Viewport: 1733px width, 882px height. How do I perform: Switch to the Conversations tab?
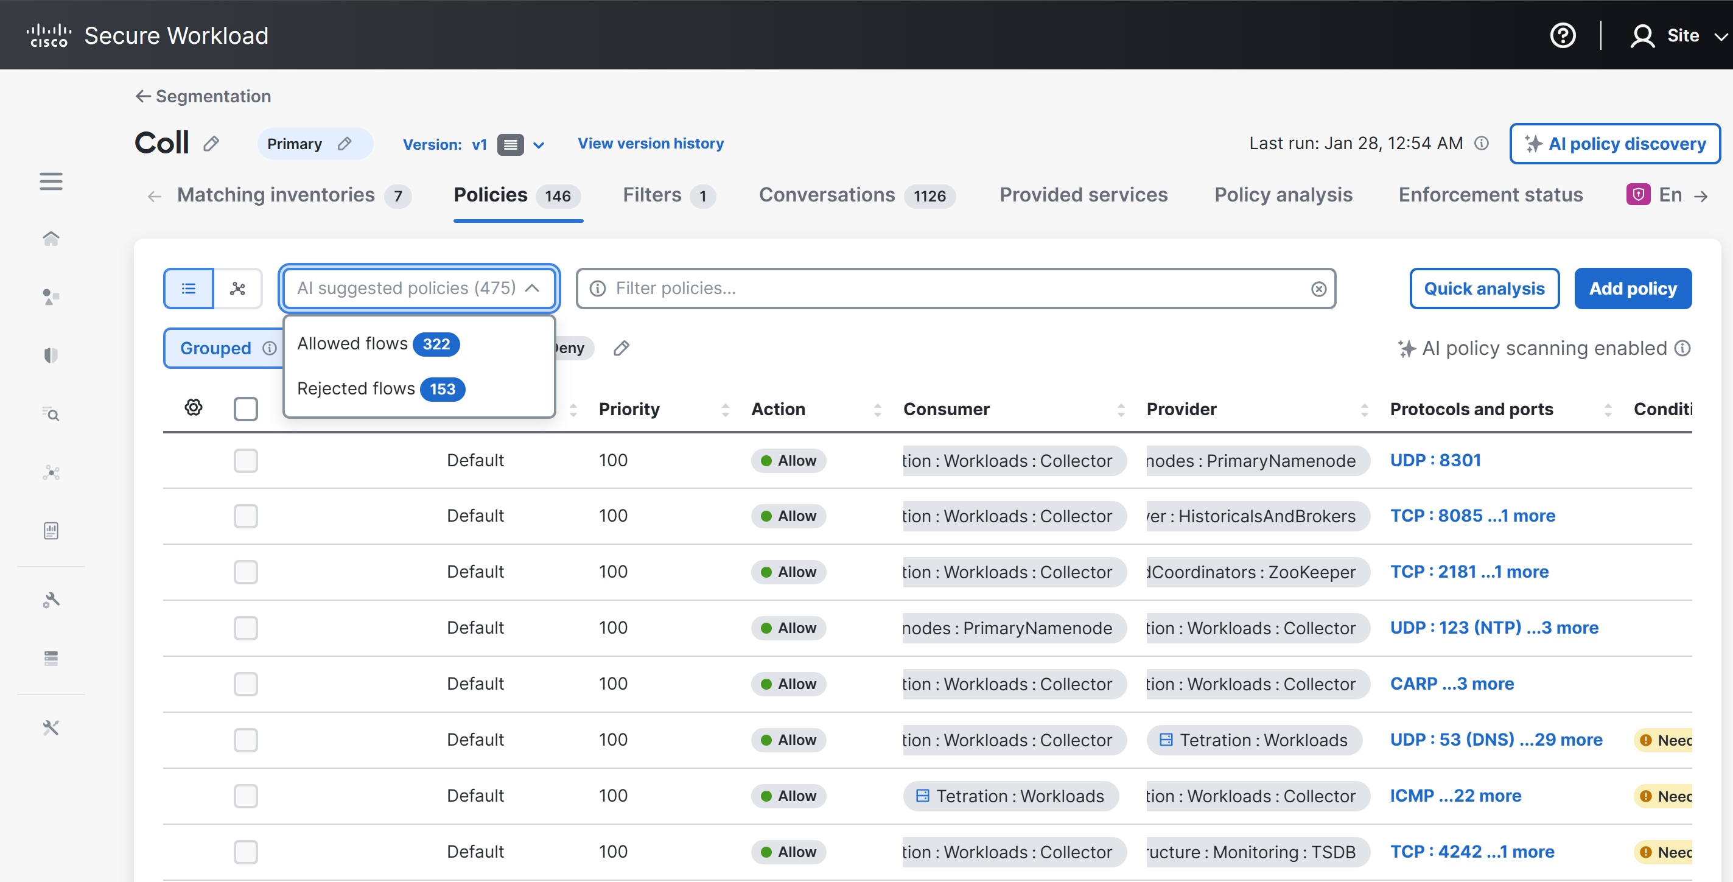[827, 194]
